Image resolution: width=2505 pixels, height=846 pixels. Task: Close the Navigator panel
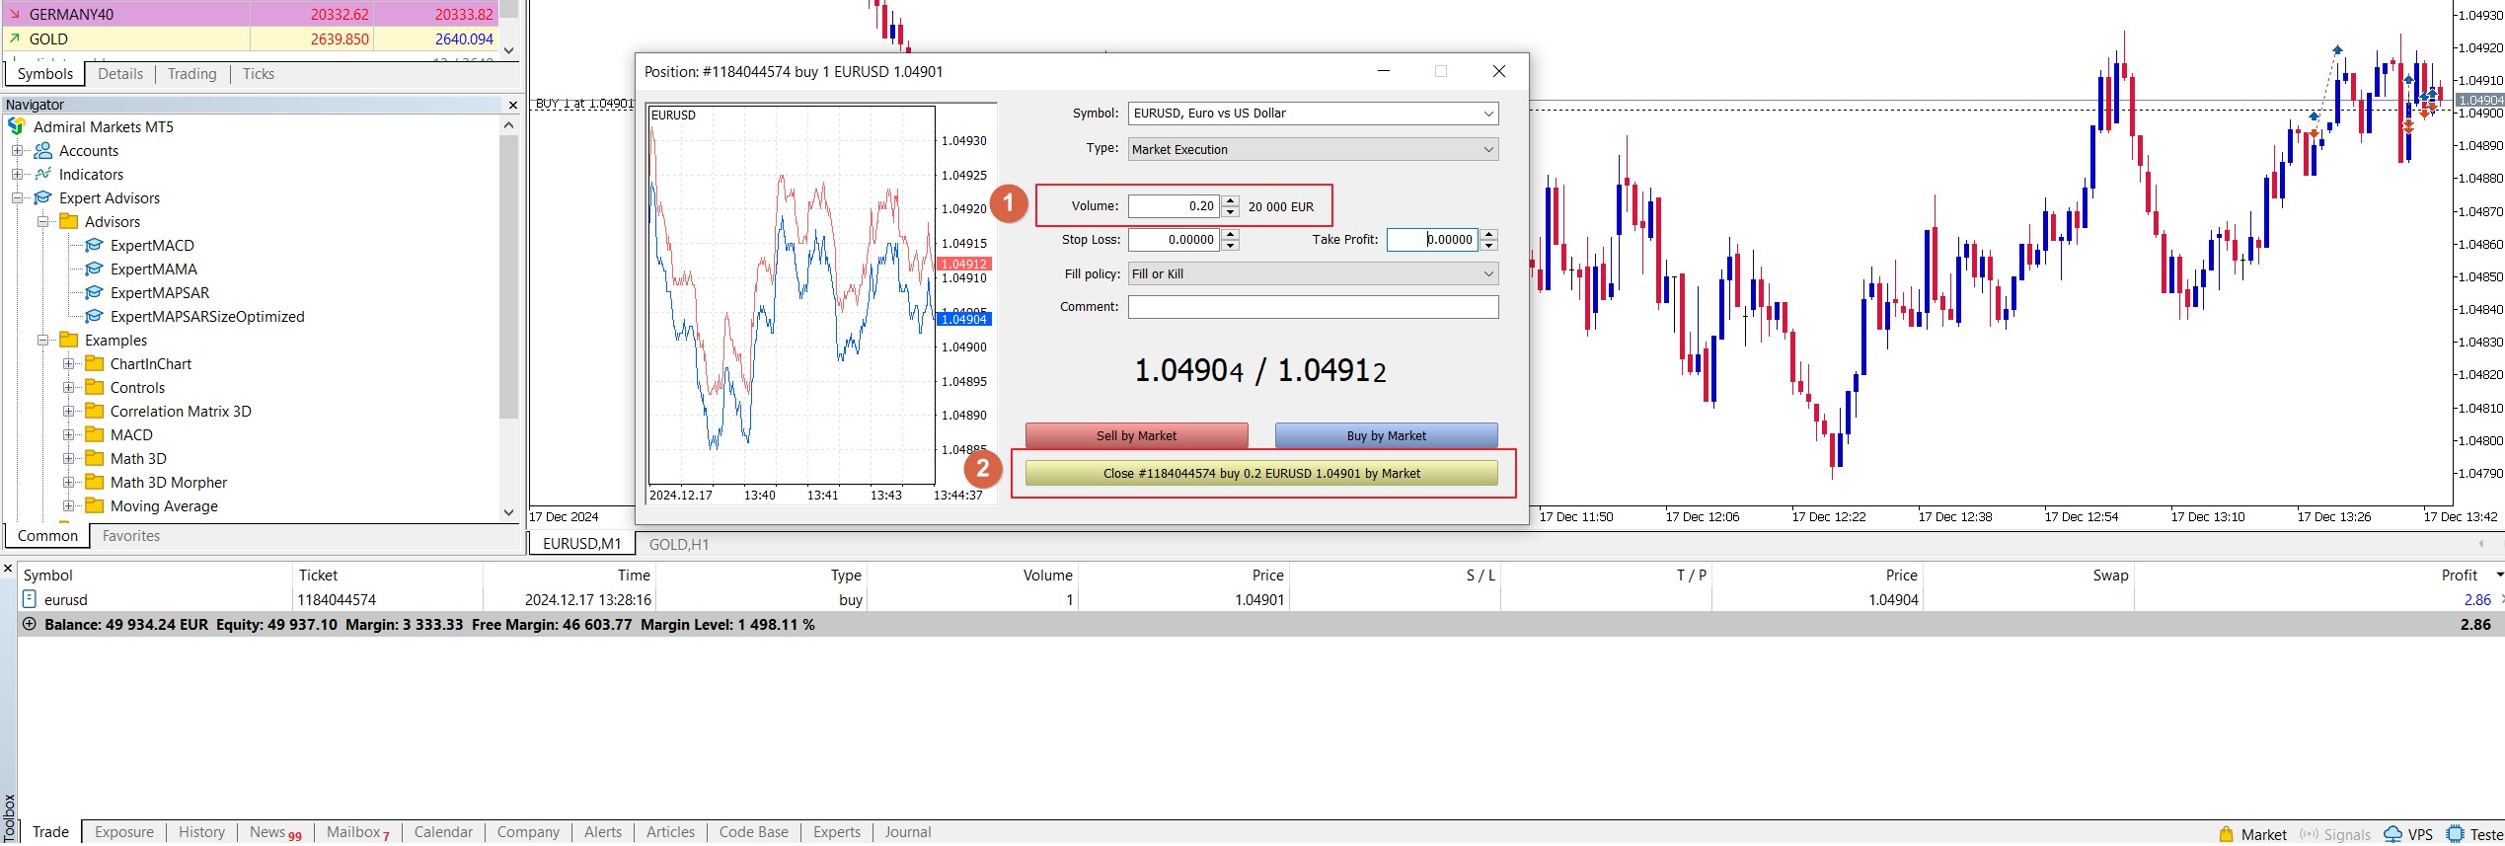(x=512, y=105)
